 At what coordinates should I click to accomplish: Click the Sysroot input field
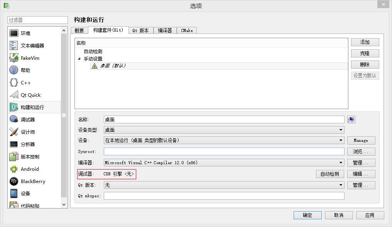point(224,151)
